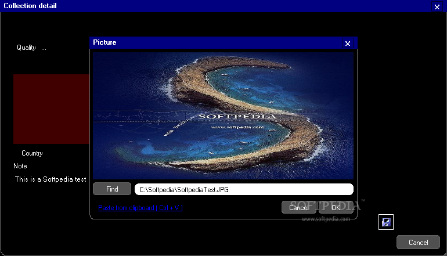Viewport: 447px width, 256px height.
Task: Click the Country label
Action: pos(32,153)
